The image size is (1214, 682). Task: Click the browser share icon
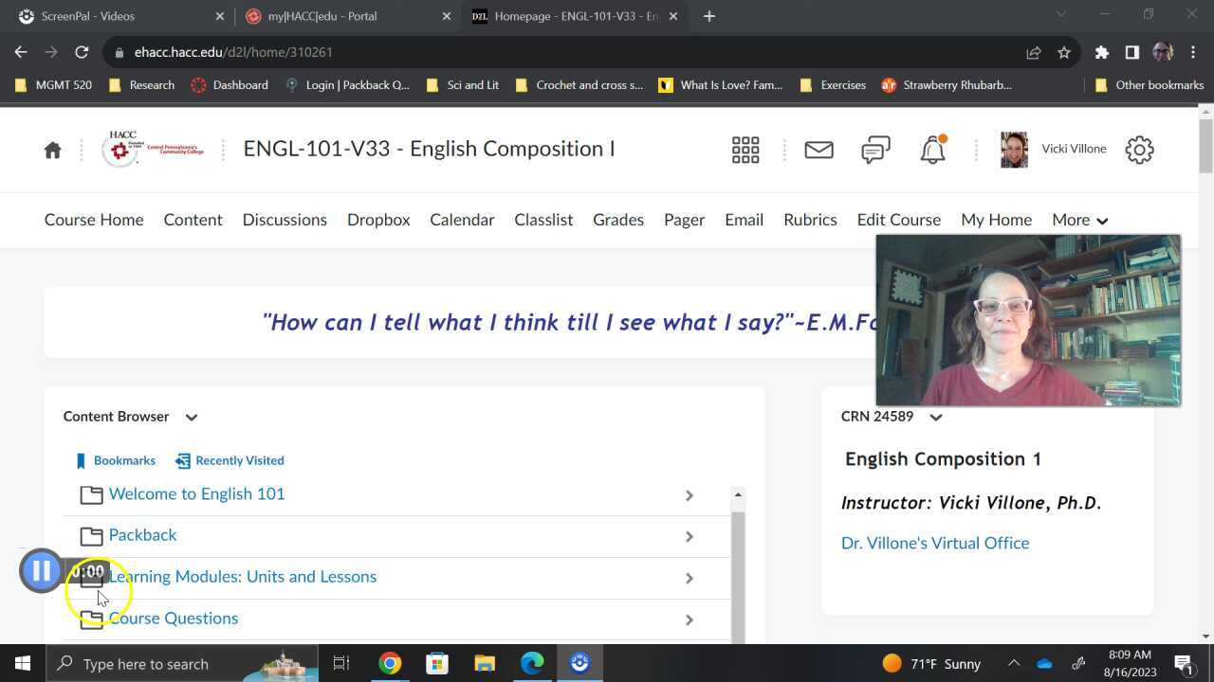(1032, 52)
